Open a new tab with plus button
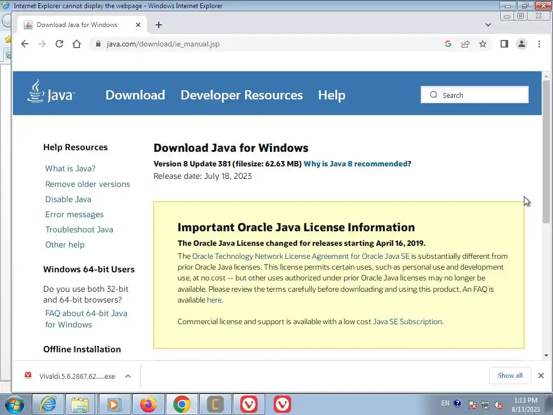Image resolution: width=553 pixels, height=415 pixels. pos(159,25)
